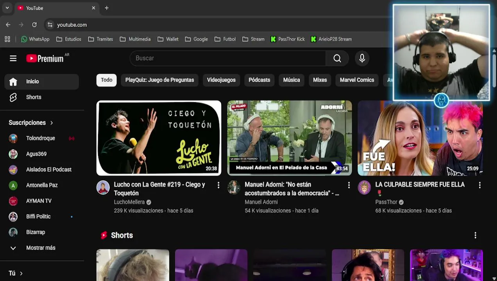Open the hamburger guide menu

(x=13, y=58)
